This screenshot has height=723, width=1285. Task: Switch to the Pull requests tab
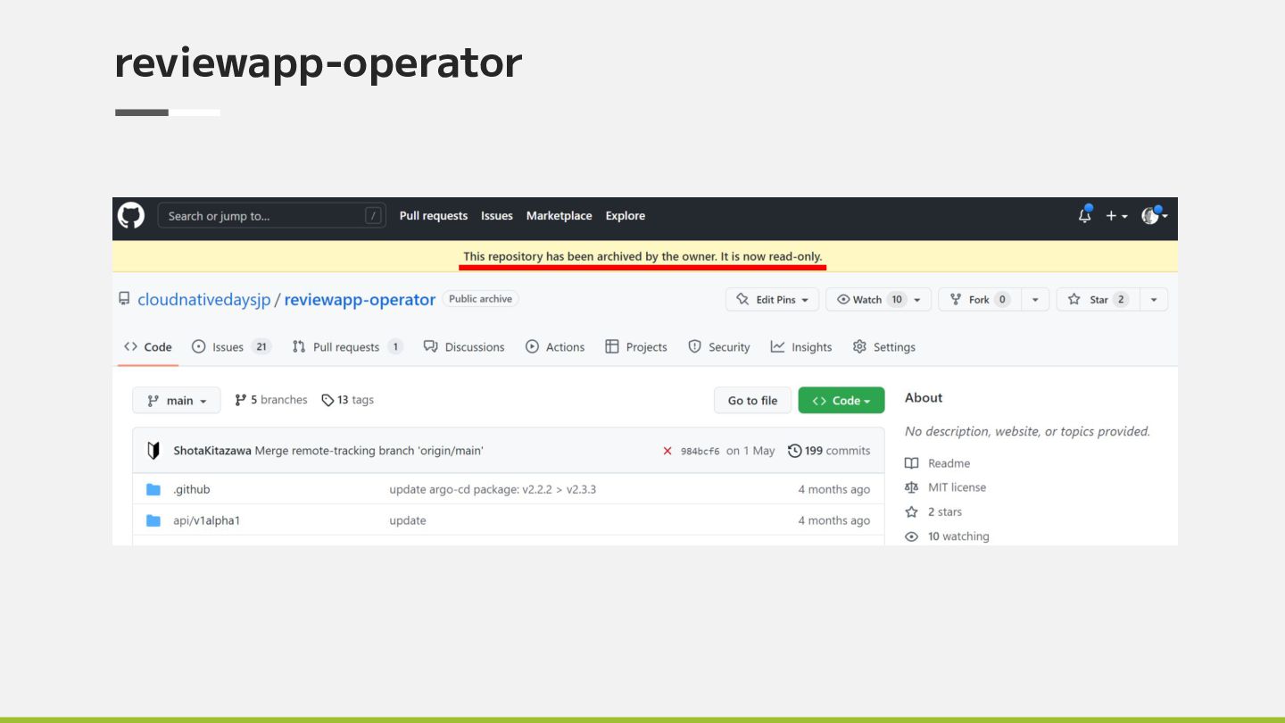347,347
